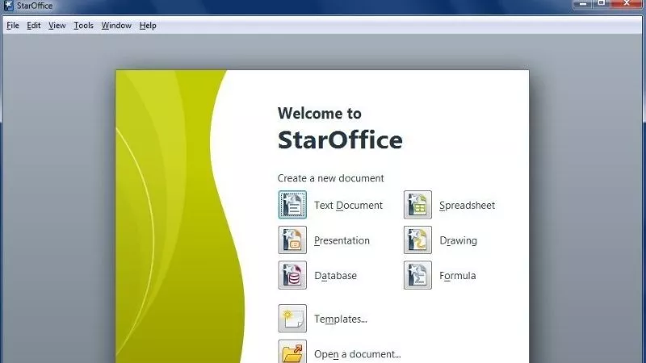Open the Tools menu

coord(83,26)
